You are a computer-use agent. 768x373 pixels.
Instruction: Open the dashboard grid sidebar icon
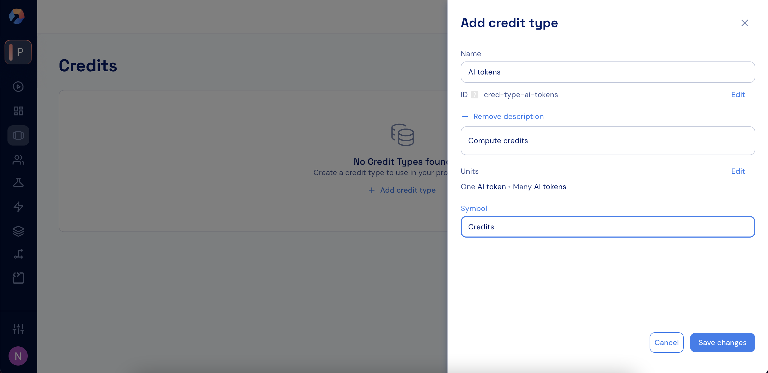click(18, 111)
